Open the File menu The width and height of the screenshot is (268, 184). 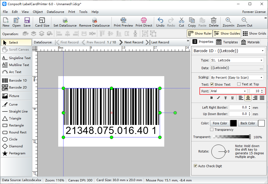pos(5,12)
